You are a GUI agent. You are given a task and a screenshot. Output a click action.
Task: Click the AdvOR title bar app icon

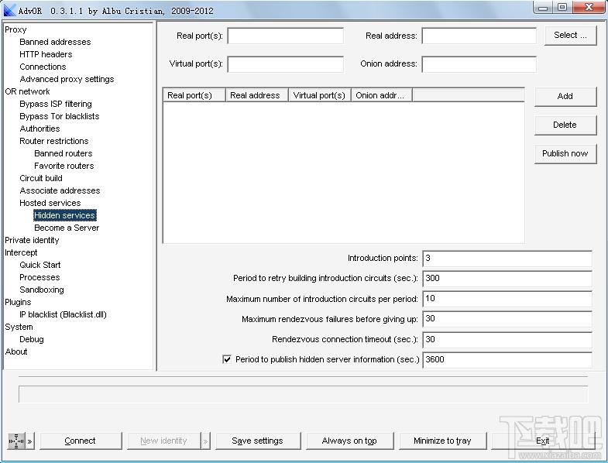9,10
